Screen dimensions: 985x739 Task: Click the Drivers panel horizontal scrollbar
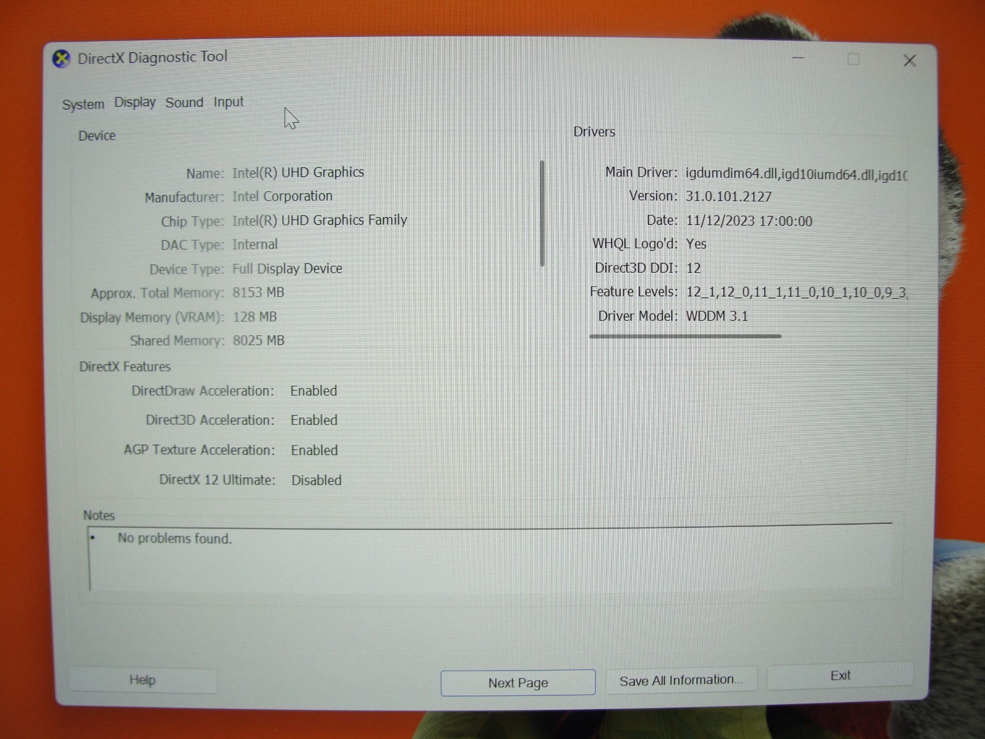(685, 336)
